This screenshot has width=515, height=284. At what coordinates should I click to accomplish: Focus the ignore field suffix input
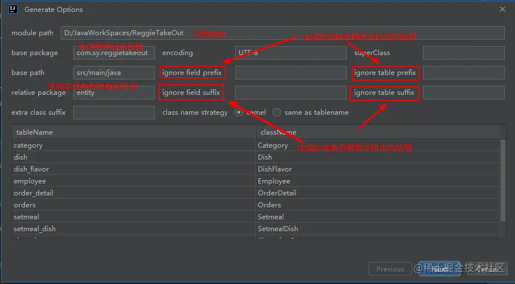(291, 93)
